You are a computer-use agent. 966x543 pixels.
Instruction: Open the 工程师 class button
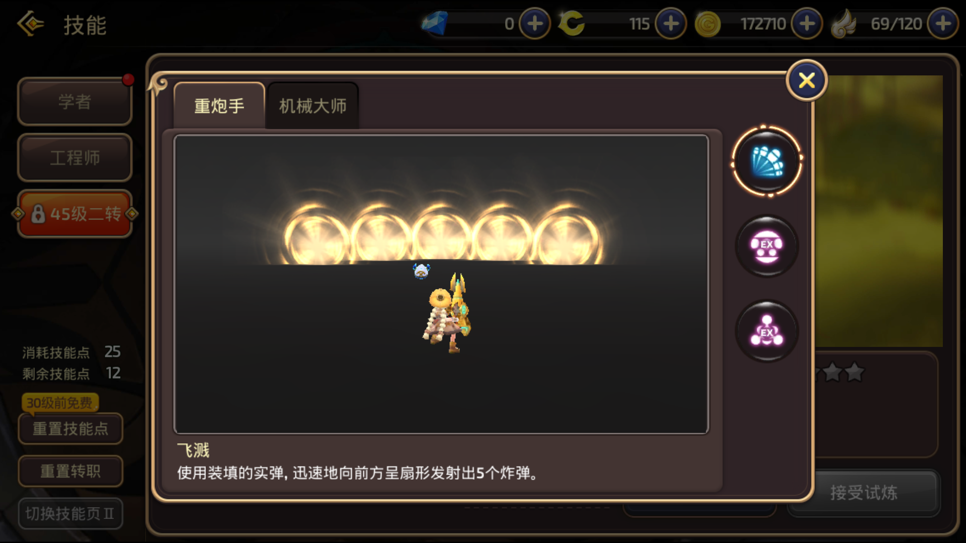[x=75, y=157]
